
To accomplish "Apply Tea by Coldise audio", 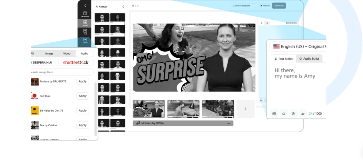I will coord(83,125).
